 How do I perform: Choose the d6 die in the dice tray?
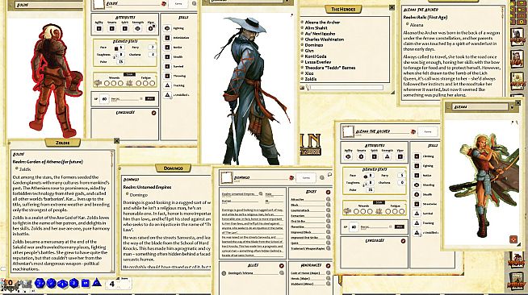(86, 283)
